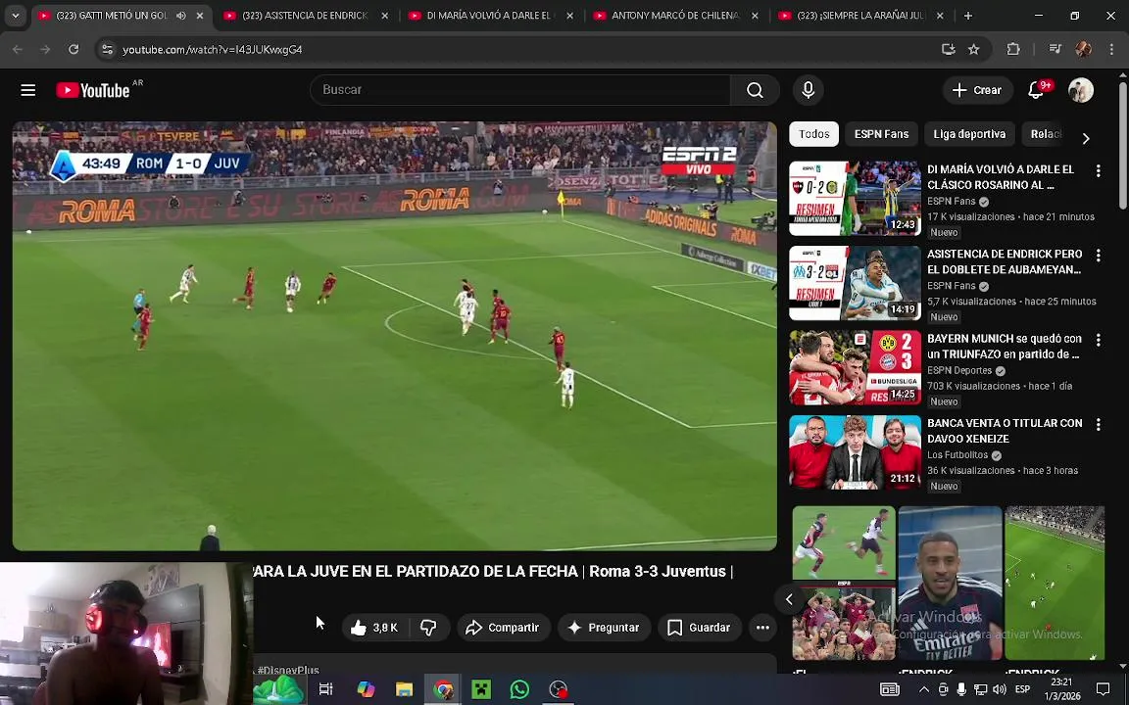Screen dimensions: 1129x705
Task: Submit search with the magnifier button
Action: (x=755, y=90)
